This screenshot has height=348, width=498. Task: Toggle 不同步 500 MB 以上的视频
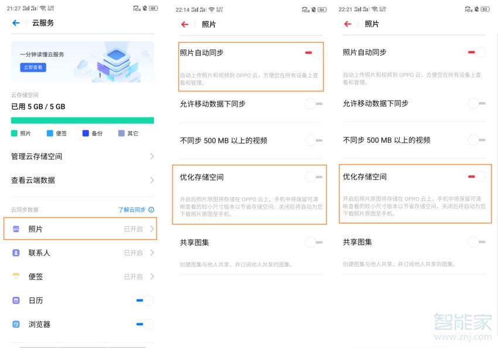tap(313, 140)
